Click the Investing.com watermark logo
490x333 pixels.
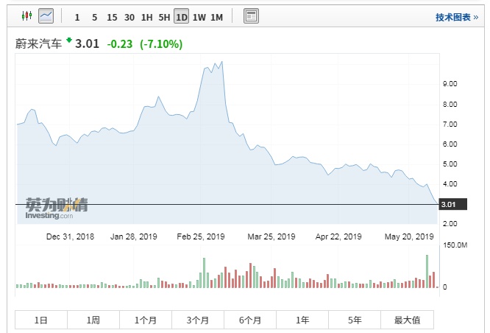point(56,208)
